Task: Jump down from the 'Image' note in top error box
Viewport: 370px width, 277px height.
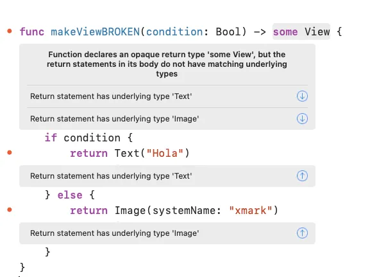Action: click(302, 118)
